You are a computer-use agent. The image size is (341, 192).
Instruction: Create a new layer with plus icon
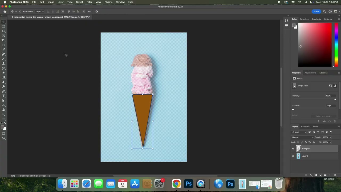click(x=330, y=175)
